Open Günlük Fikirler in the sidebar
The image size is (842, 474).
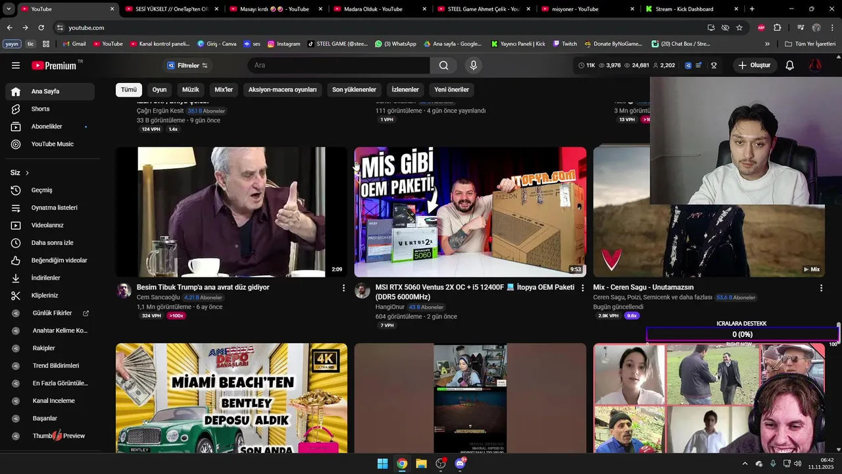(x=50, y=313)
